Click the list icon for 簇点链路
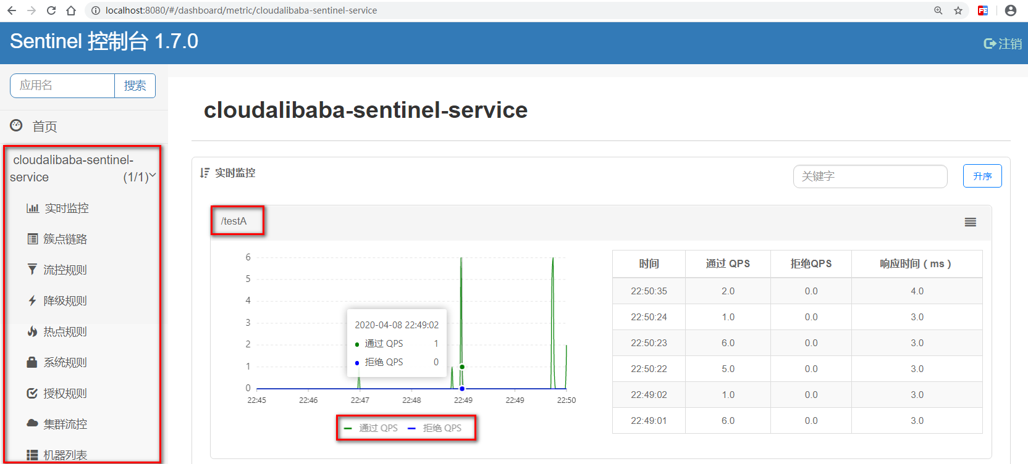Screen dimensions: 1028x464 (33, 239)
